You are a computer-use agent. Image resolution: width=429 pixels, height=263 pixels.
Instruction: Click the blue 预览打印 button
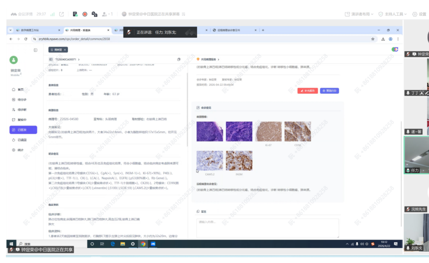point(329,91)
